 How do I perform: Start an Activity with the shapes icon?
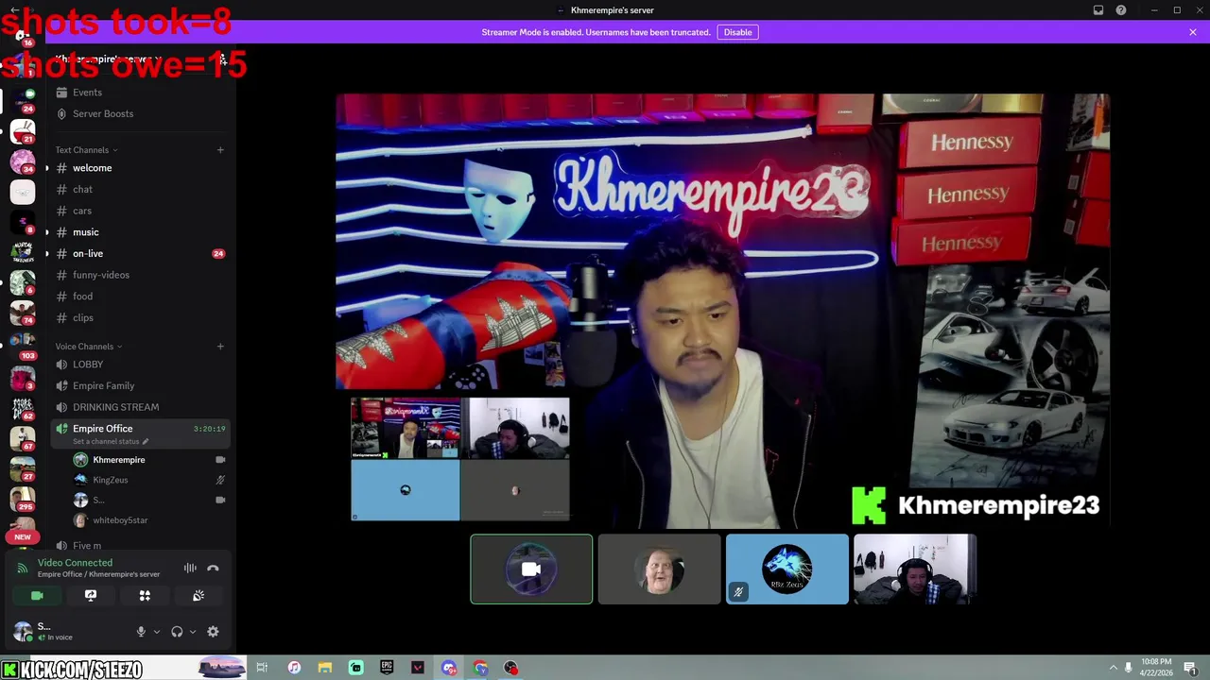[x=145, y=596]
